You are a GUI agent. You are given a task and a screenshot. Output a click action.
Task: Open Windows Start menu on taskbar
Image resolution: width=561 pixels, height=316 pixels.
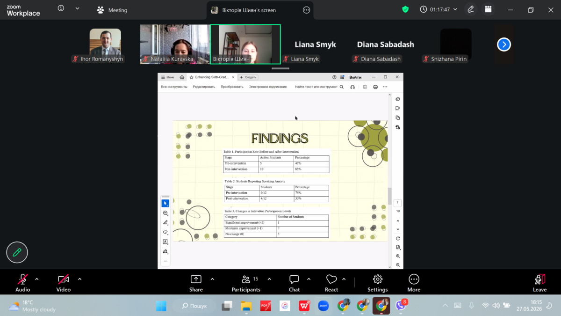point(161,306)
